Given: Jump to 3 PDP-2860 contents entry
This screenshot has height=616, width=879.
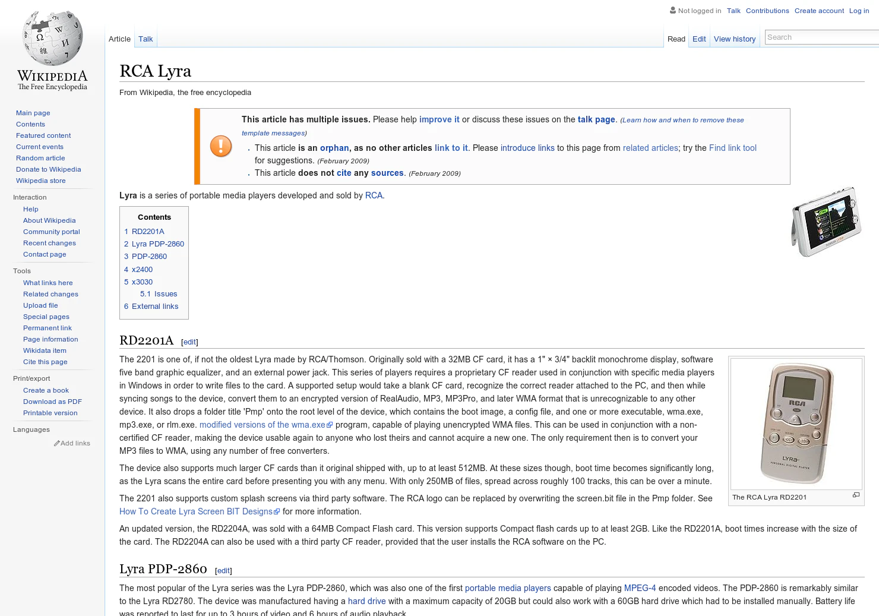Looking at the screenshot, I should 146,257.
